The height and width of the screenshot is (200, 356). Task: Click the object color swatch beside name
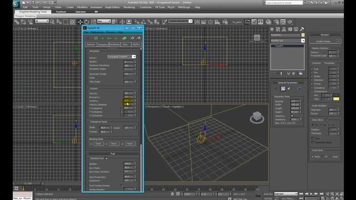(303, 35)
